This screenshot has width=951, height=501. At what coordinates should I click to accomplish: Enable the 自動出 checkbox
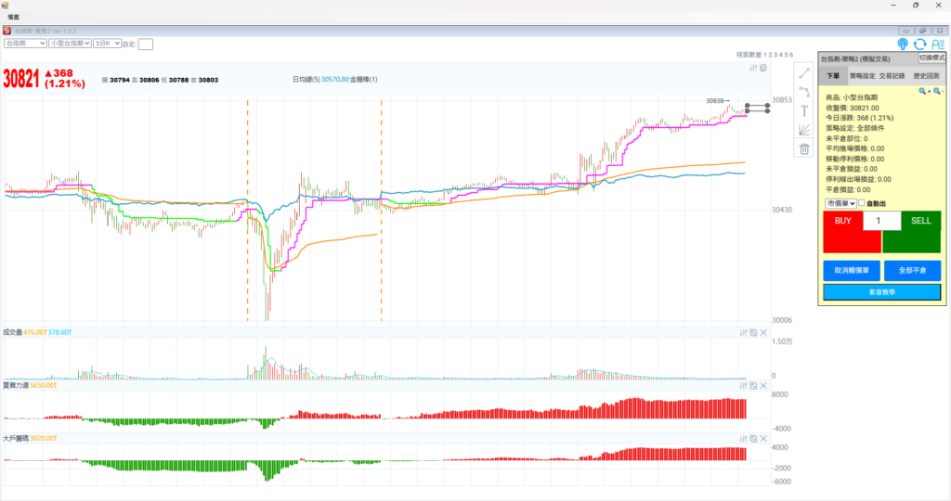(861, 203)
